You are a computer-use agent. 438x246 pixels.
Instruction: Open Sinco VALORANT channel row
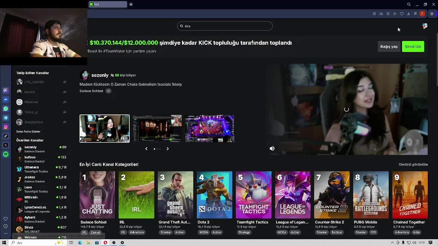coord(41,229)
